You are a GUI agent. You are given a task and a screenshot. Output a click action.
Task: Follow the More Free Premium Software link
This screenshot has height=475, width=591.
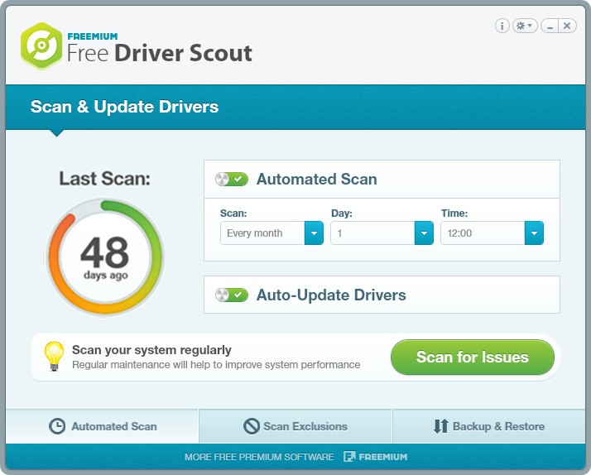pyautogui.click(x=259, y=457)
